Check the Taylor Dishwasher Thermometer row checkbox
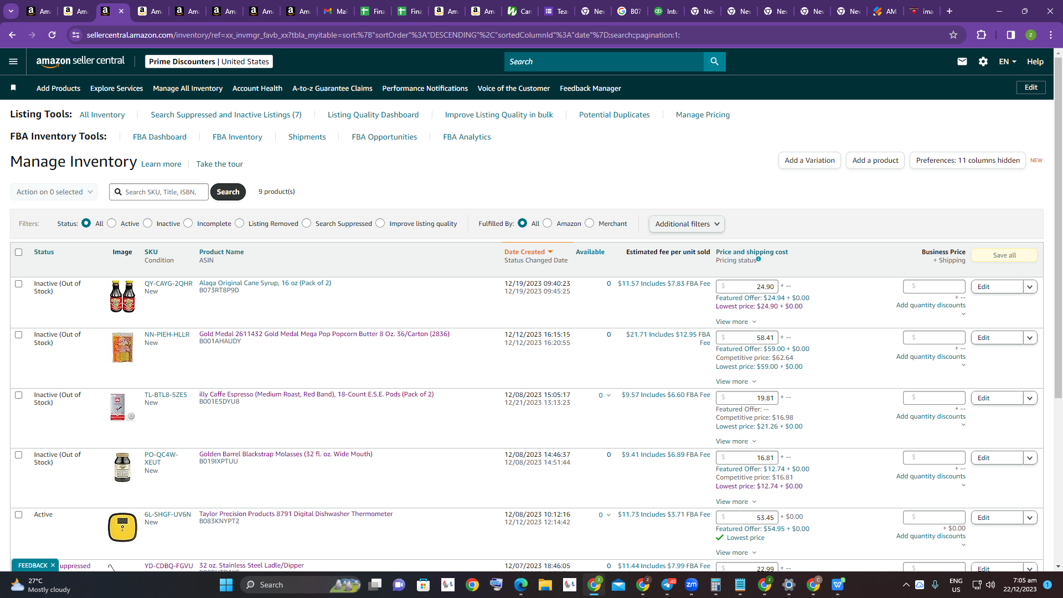Viewport: 1063px width, 598px height. (x=19, y=514)
